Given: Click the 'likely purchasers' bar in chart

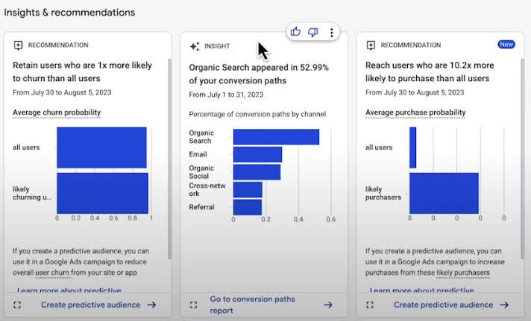Looking at the screenshot, I should [444, 193].
